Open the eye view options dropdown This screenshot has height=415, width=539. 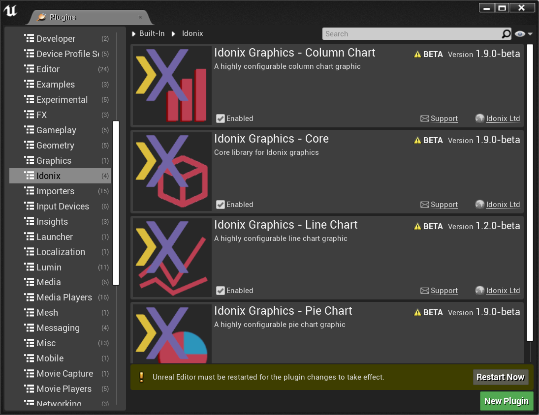pos(524,33)
